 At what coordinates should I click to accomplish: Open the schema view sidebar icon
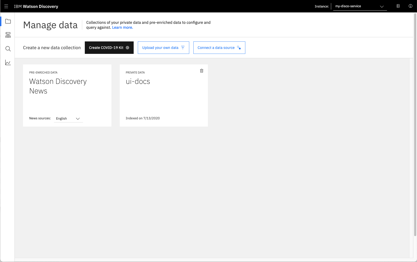click(x=8, y=35)
